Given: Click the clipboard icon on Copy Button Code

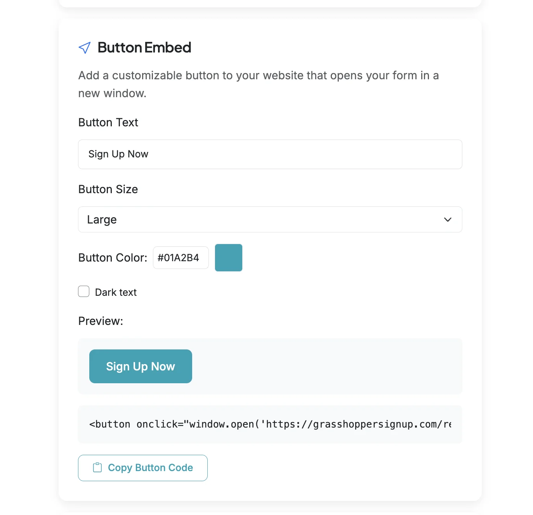Looking at the screenshot, I should tap(97, 468).
